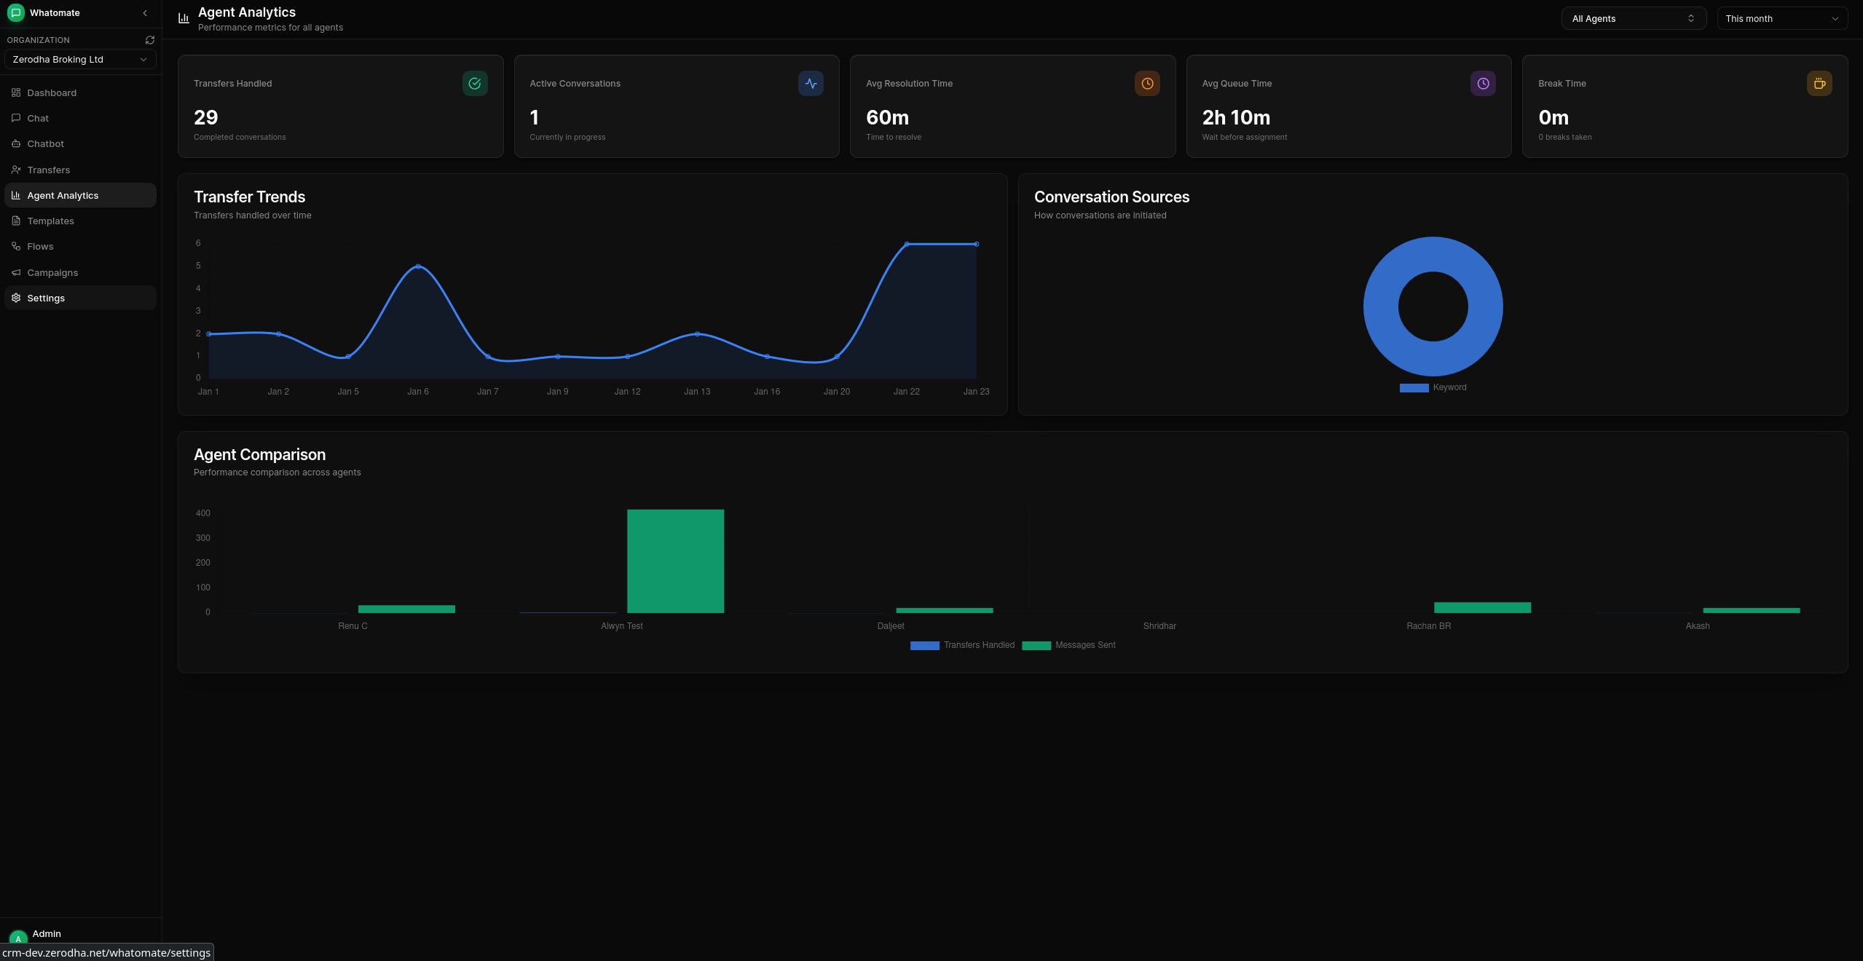Click the Jan 6 peak point on Transfer Trends
Image resolution: width=1863 pixels, height=961 pixels.
point(418,266)
